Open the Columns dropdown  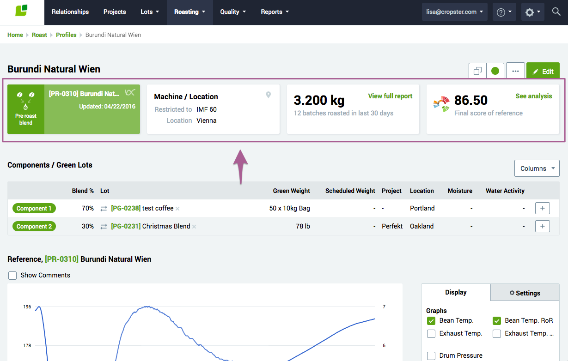pos(537,168)
